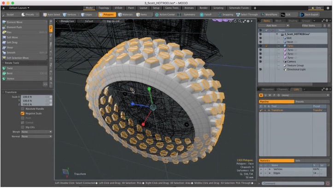Open the Sculpt toolbar button
This screenshot has height=188, width=334.
coord(8,15)
